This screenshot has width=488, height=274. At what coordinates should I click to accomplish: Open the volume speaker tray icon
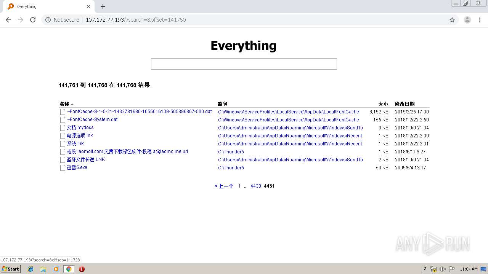(443, 269)
